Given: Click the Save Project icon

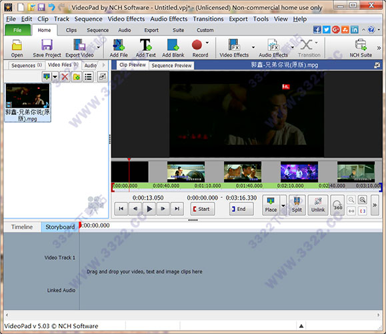Looking at the screenshot, I should click(x=47, y=48).
